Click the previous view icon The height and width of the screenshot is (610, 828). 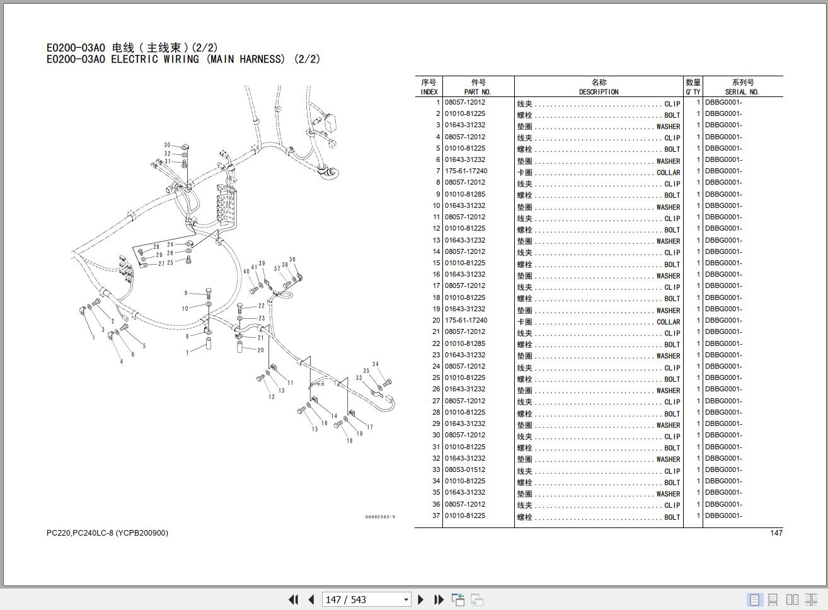[458, 599]
